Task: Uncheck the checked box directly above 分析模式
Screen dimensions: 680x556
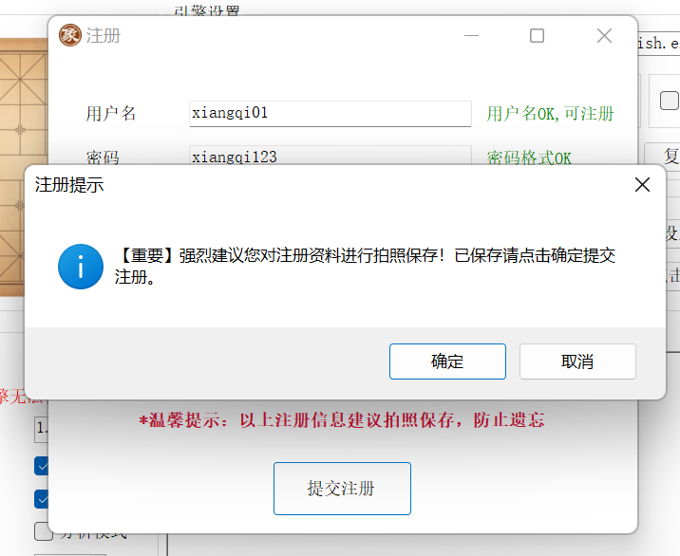Action: pos(43,498)
